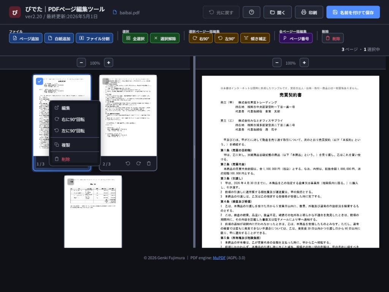This screenshot has width=389, height=292.
Task: Click the thumbnail panel 100% zoom value
Action: pyautogui.click(x=95, y=63)
